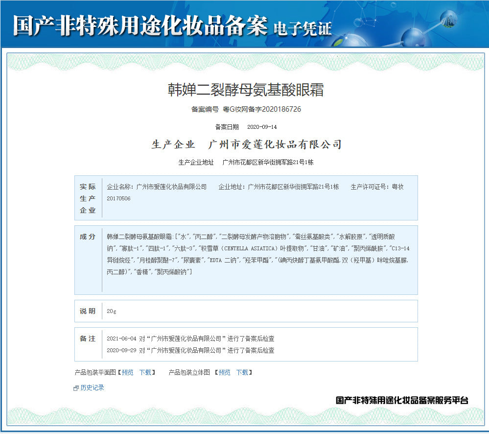Click the 国产非特殊用途化妆品备案 header banner title
This screenshot has width=489, height=434.
[140, 24]
